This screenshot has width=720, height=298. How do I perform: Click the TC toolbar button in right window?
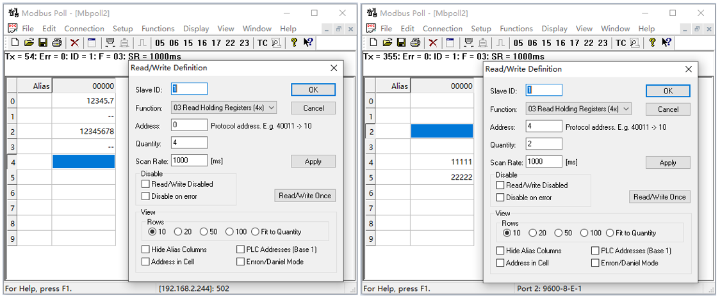click(x=621, y=43)
